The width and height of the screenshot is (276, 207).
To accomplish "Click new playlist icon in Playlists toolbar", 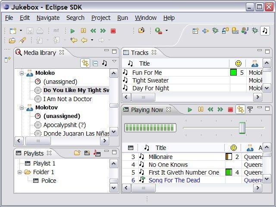I will (x=87, y=153).
